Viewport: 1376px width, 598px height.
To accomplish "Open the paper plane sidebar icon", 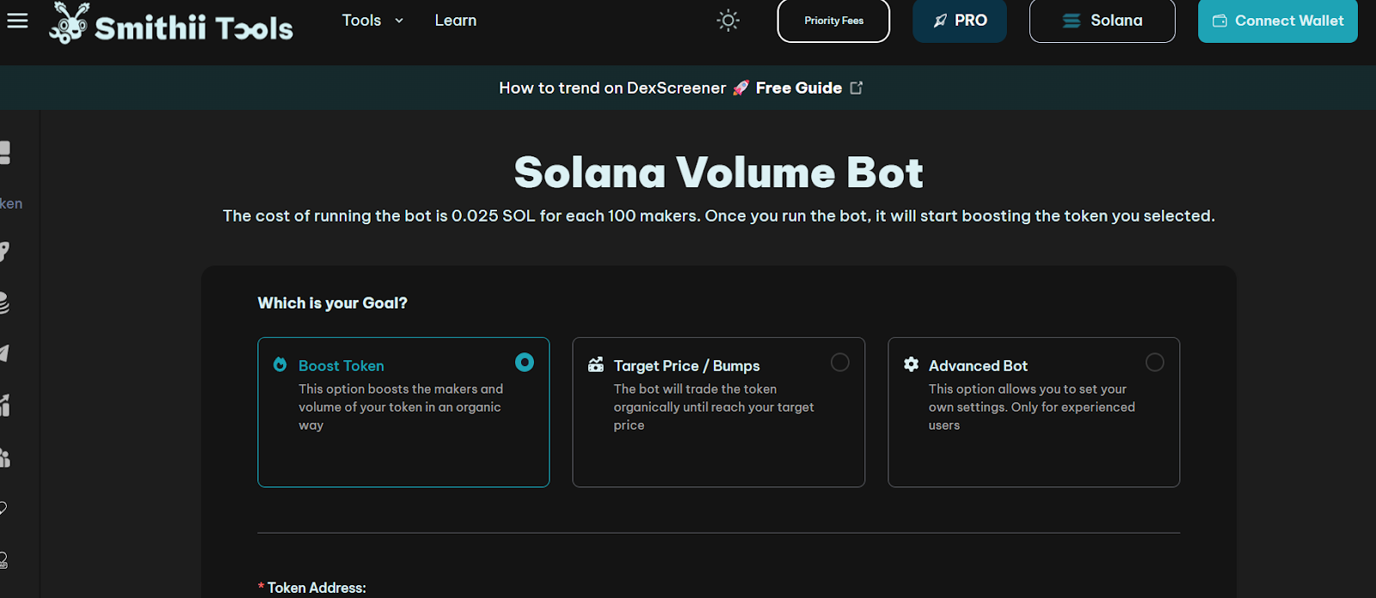I will [3, 353].
